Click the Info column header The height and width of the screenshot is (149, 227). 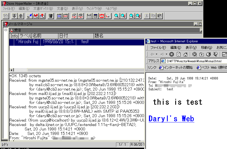coord(14,36)
